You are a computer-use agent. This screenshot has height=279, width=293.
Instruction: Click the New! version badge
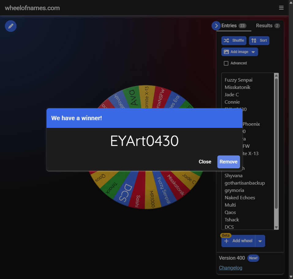point(253,258)
